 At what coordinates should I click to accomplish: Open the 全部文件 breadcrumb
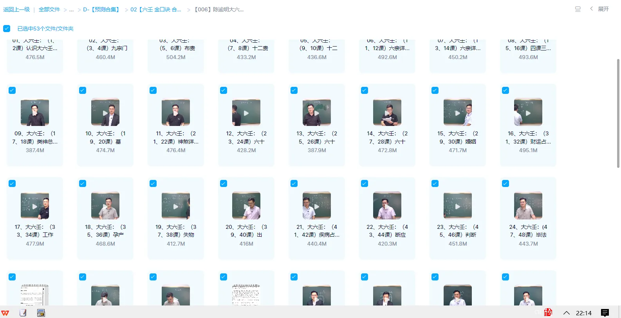[x=49, y=9]
